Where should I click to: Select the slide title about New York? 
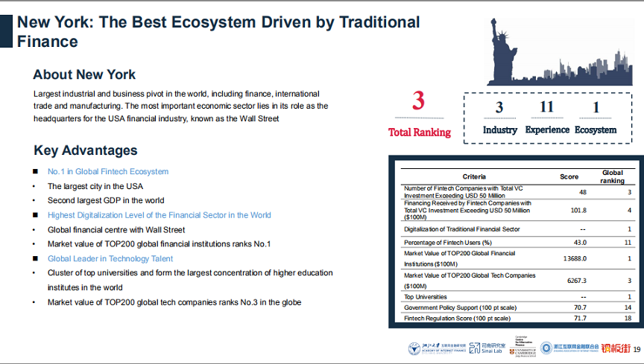coord(218,31)
